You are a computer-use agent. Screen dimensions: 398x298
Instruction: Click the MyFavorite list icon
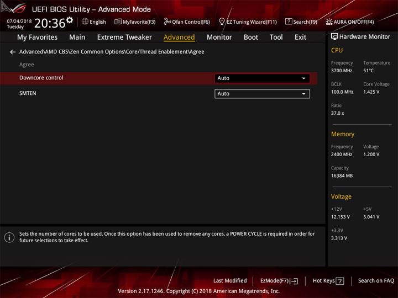(x=118, y=22)
